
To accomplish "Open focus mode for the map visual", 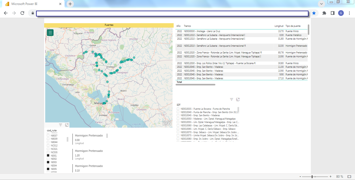I will pos(67,125).
